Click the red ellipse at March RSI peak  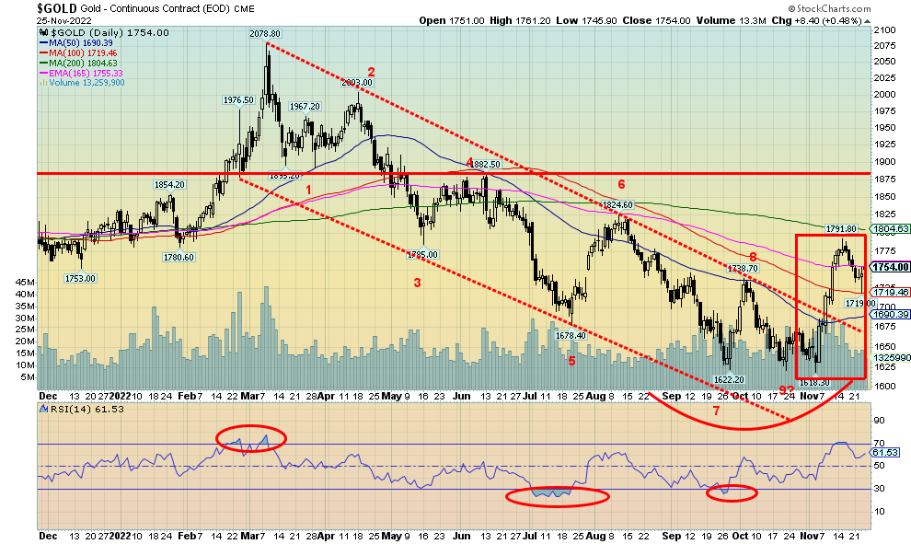tap(249, 440)
